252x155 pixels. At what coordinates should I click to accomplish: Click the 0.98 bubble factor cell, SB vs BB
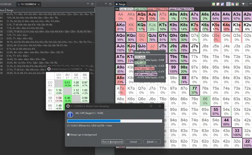tap(85, 99)
